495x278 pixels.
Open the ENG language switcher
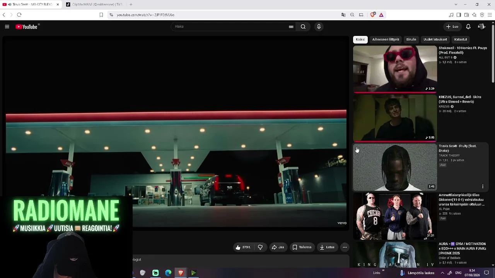458,273
